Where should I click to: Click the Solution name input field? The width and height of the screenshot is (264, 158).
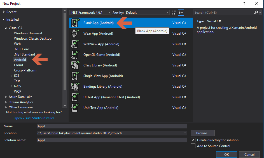point(112,140)
